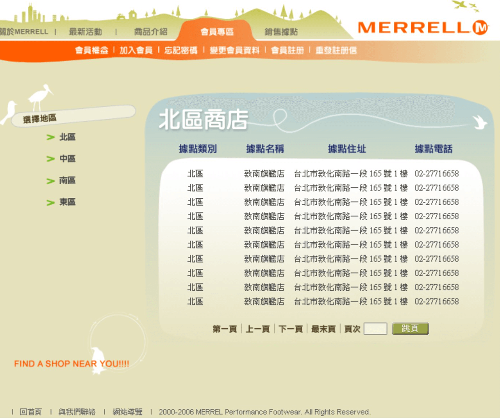500x419 pixels.
Task: Click the 據點名稱 column header
Action: pos(265,149)
